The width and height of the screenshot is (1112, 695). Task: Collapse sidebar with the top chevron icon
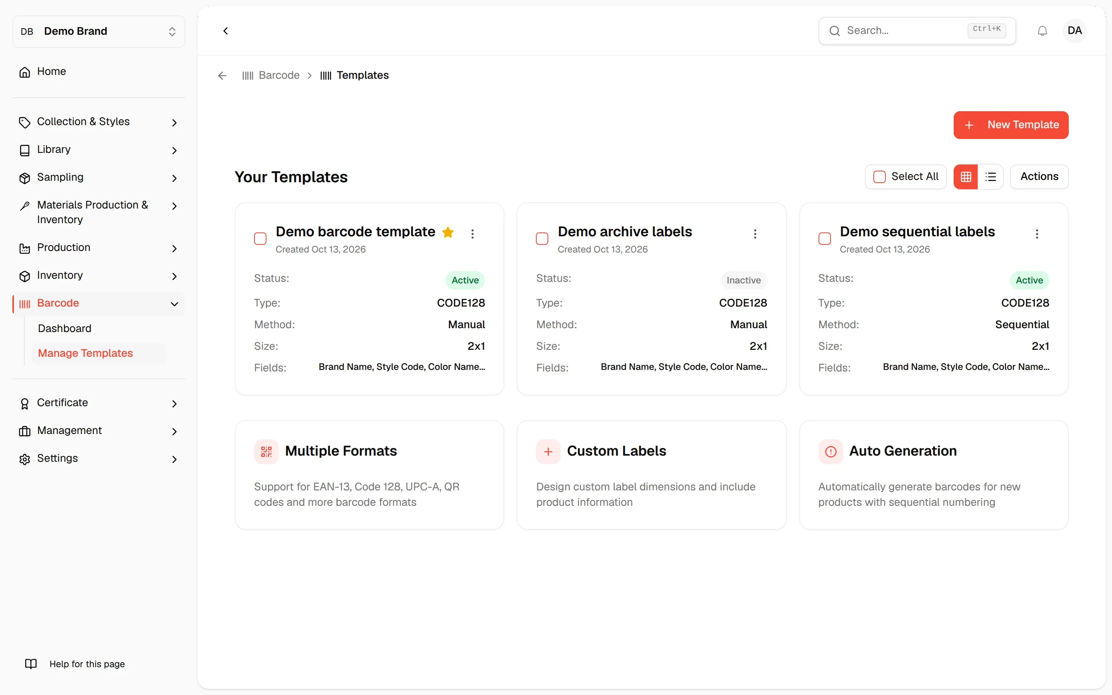225,31
